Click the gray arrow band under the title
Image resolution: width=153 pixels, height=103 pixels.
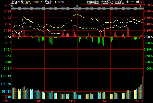click(x=76, y=9)
